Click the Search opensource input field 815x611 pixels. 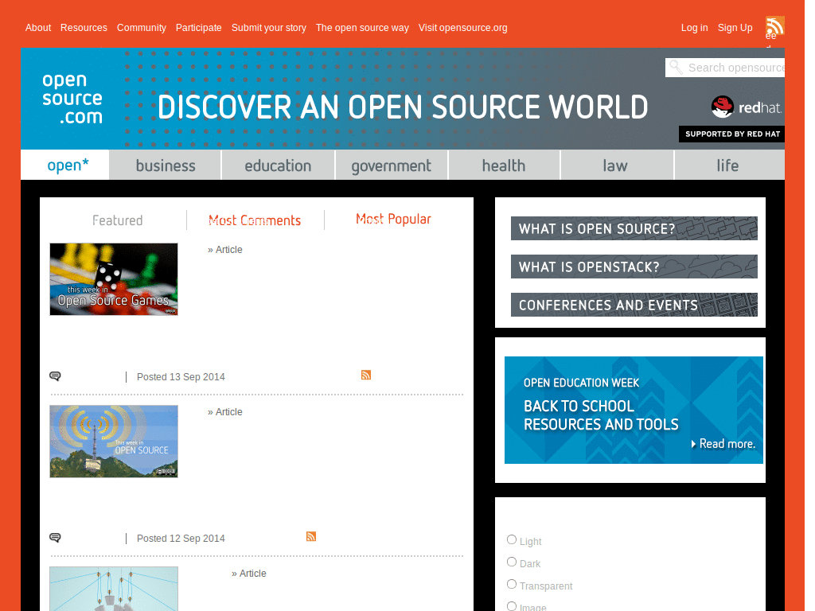tap(725, 68)
